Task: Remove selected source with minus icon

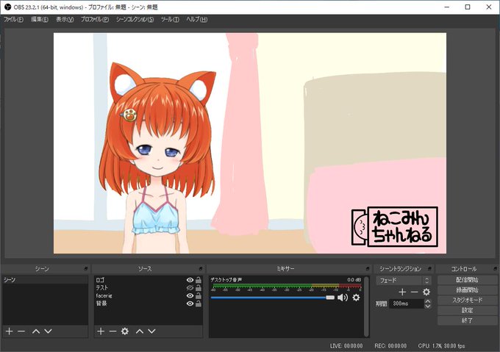Action: coord(113,331)
